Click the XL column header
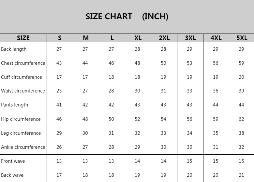The height and width of the screenshot is (182, 254). point(138,38)
